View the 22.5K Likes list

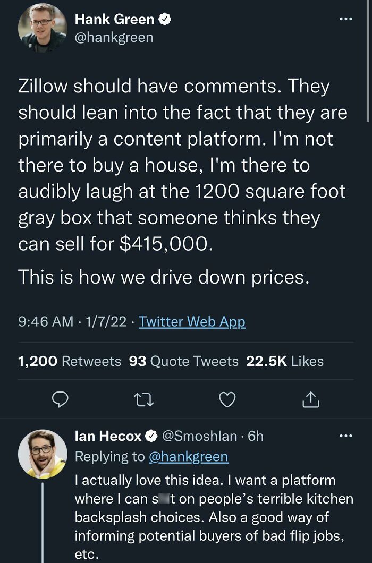coord(285,361)
